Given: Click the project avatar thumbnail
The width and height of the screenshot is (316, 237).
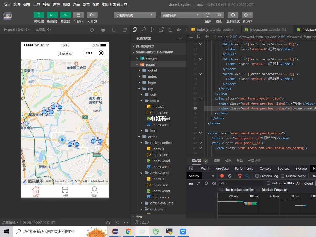Looking at the screenshot, I should pyautogui.click(x=7, y=16).
